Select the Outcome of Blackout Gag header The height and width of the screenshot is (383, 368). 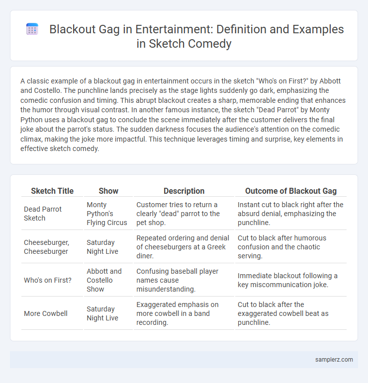coord(291,191)
